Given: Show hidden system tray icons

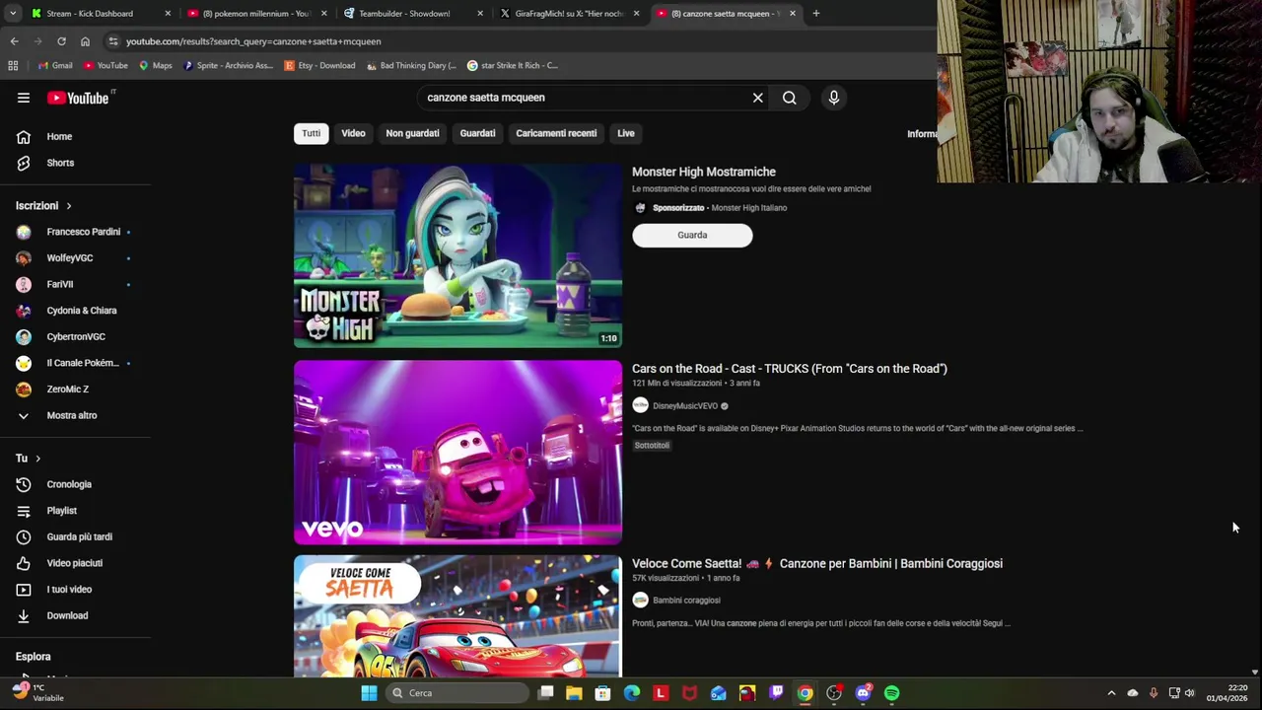Looking at the screenshot, I should pyautogui.click(x=1111, y=693).
